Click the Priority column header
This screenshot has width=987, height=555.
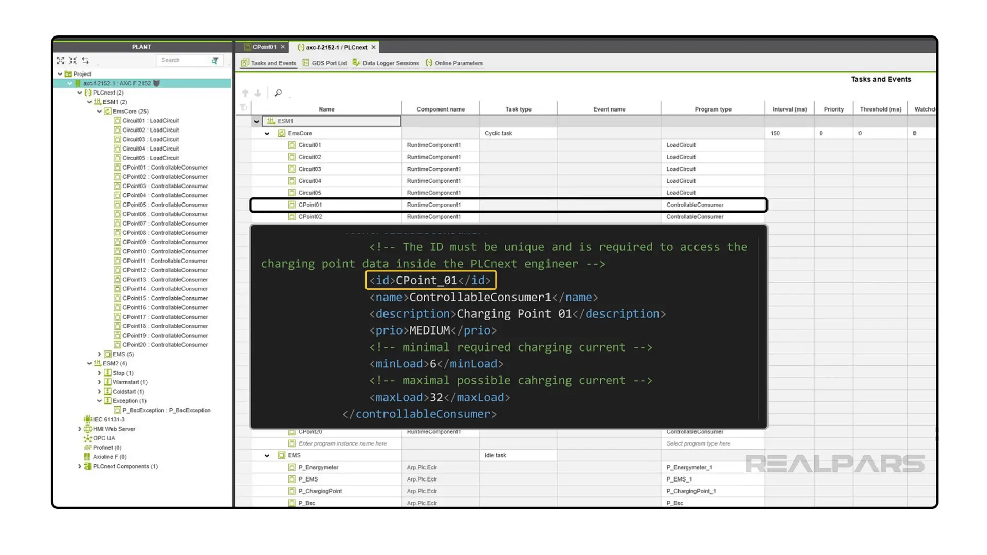pyautogui.click(x=833, y=109)
